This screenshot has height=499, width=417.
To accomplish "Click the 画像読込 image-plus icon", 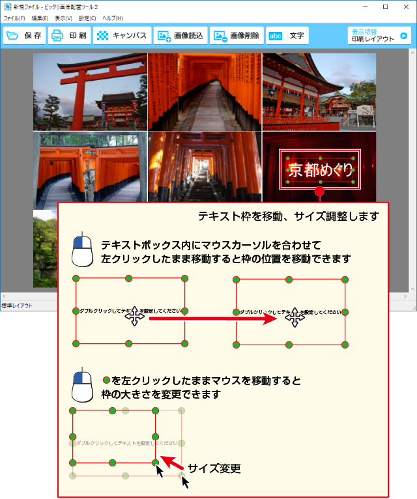I will 164,36.
